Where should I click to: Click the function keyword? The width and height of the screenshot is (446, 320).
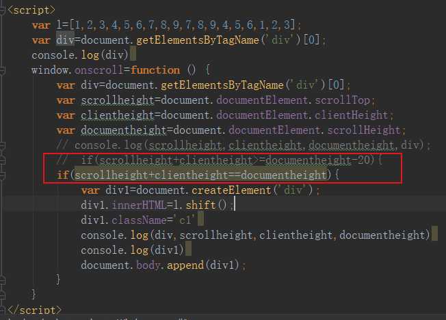(155, 70)
